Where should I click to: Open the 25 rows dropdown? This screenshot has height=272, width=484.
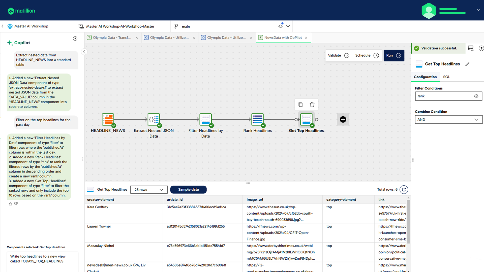point(149,189)
